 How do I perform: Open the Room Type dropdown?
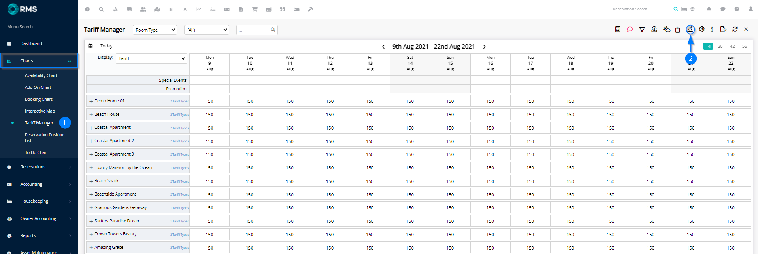(x=155, y=30)
